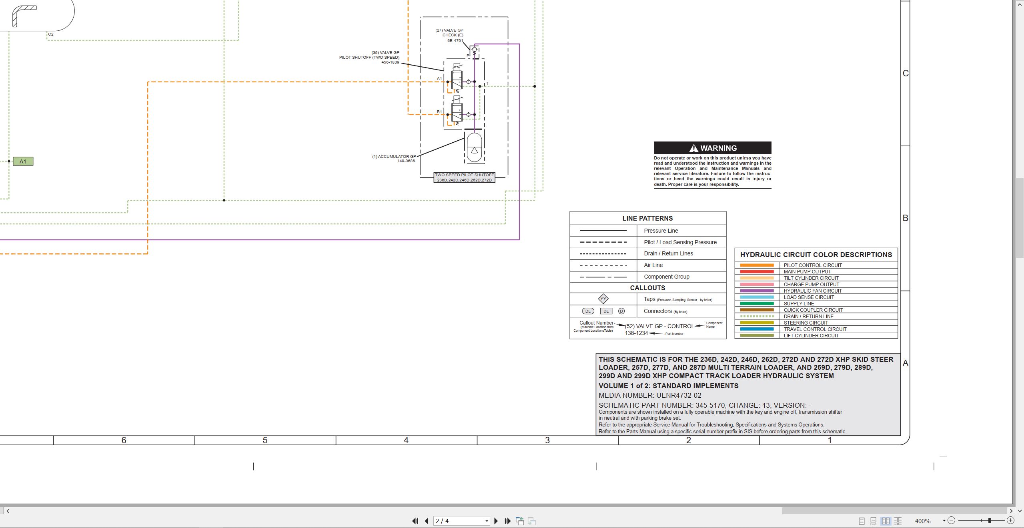Click the check valve symbol near port P
Screen dimensions: 1024x528
click(x=475, y=51)
